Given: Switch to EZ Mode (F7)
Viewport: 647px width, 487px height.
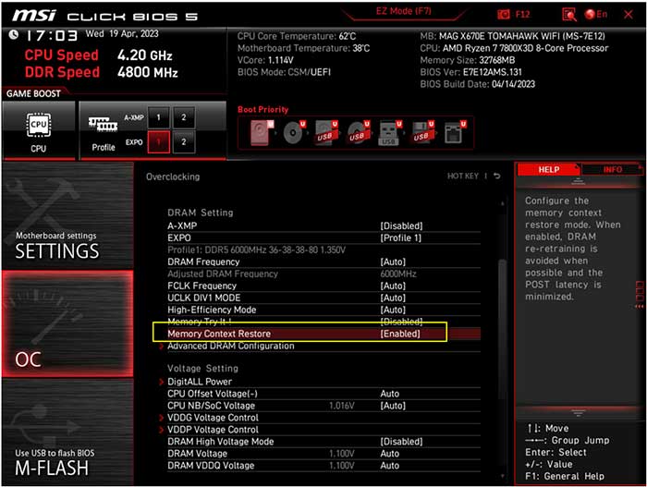Looking at the screenshot, I should coord(404,11).
